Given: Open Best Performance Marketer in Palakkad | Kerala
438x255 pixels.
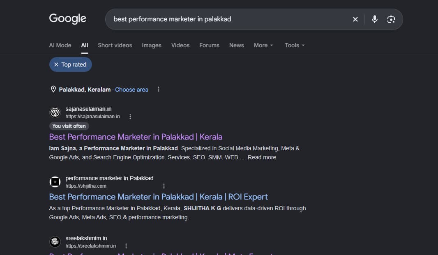Looking at the screenshot, I should coord(136,137).
